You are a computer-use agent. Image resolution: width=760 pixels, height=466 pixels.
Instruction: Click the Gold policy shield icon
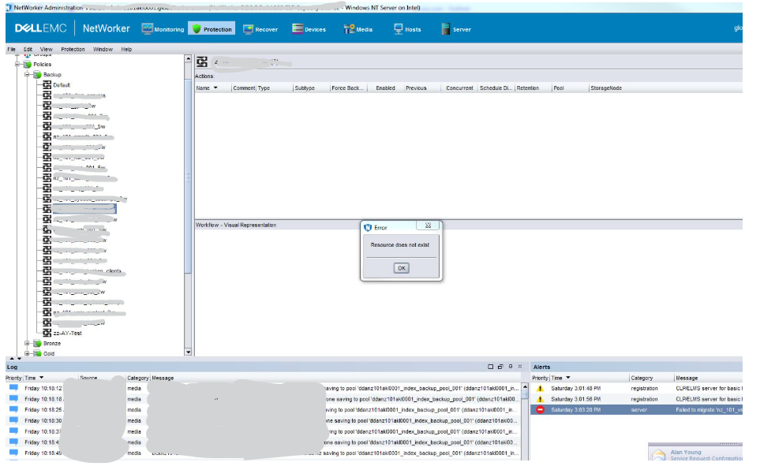coord(37,353)
